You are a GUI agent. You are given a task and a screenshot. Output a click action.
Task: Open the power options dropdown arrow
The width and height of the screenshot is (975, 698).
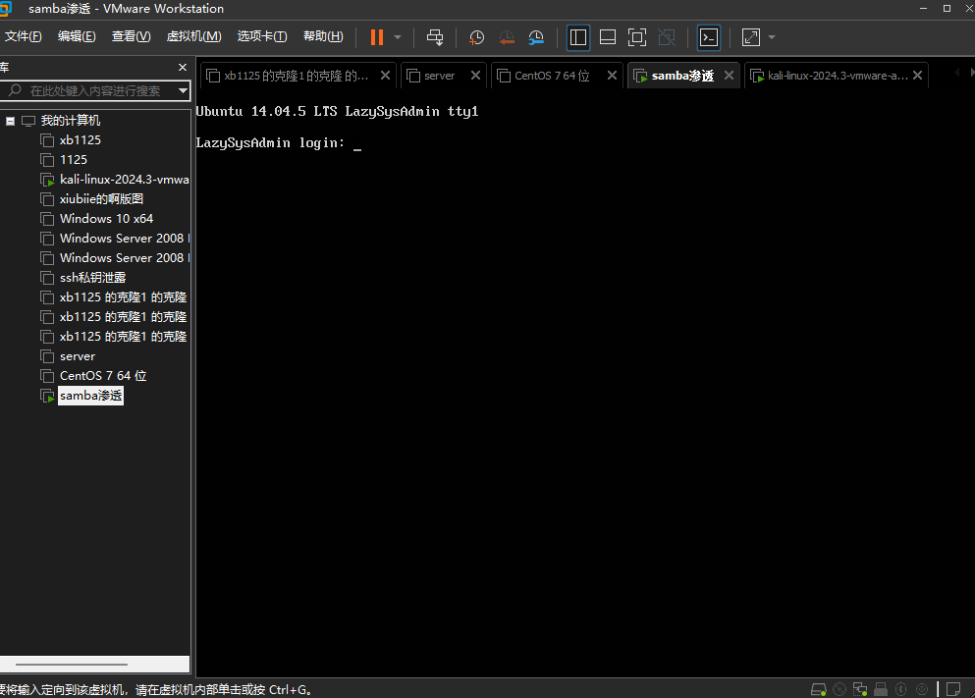pyautogui.click(x=398, y=37)
